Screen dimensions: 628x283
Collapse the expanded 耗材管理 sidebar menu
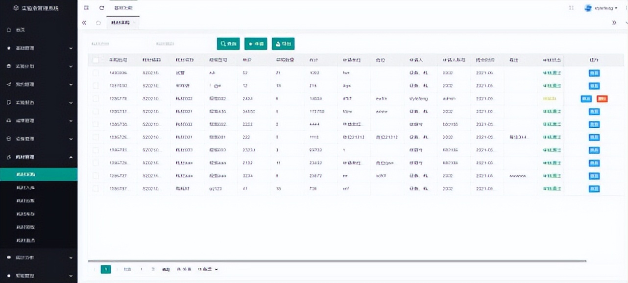click(x=39, y=157)
